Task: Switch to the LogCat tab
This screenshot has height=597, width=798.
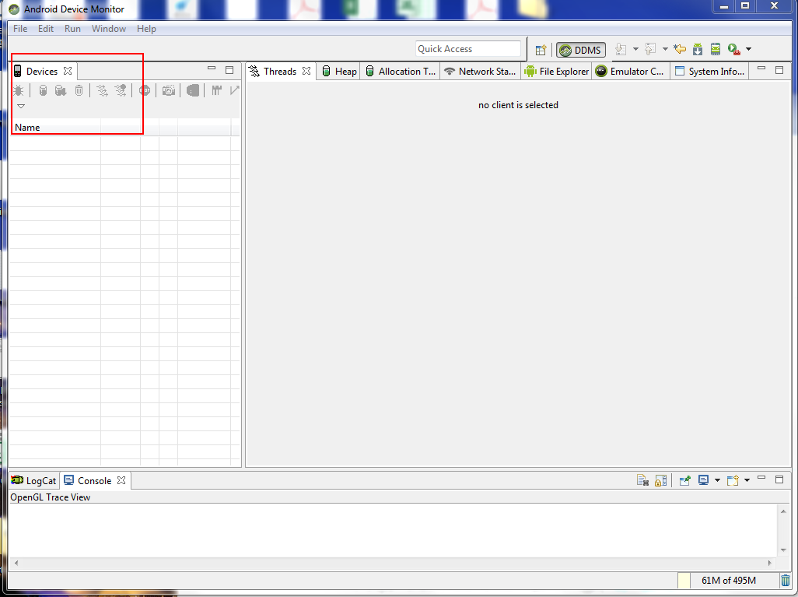Action: [33, 481]
